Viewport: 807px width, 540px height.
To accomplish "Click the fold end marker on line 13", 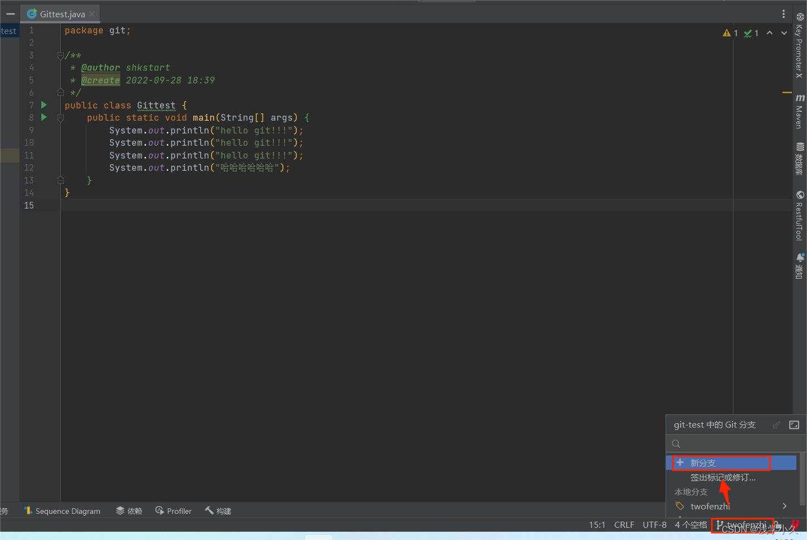I will coord(60,180).
